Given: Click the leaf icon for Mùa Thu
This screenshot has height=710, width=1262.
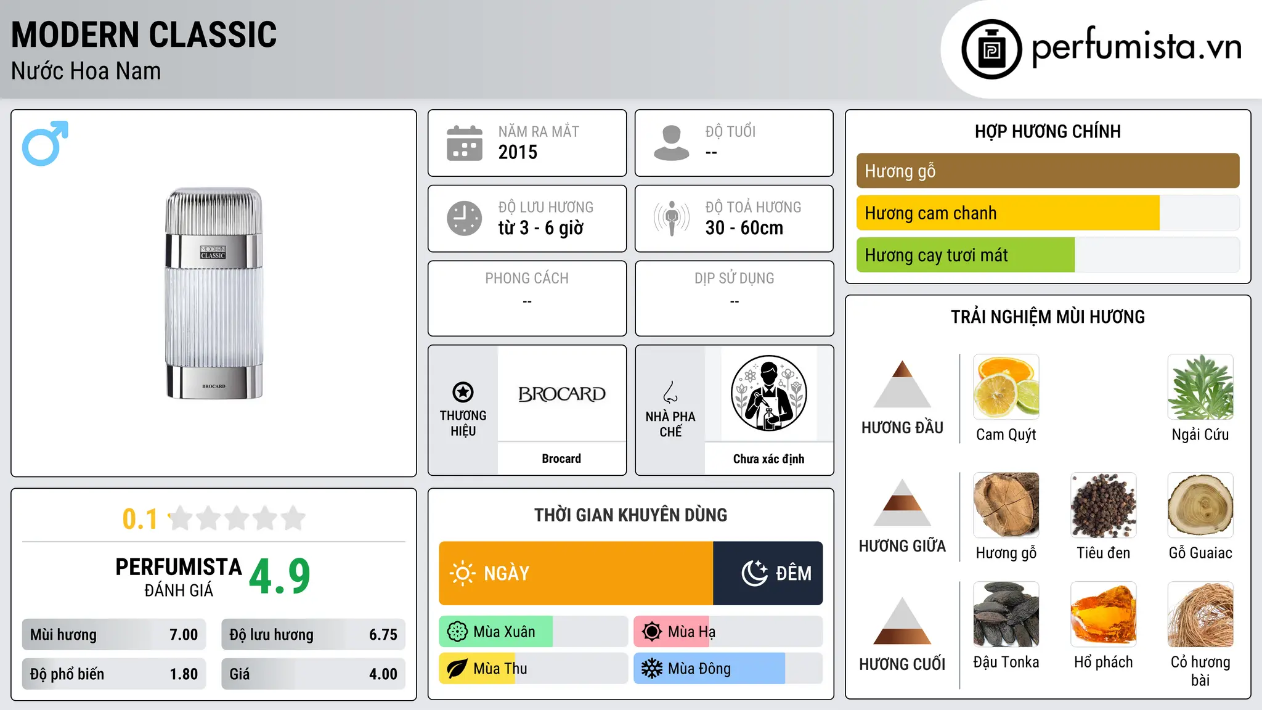Looking at the screenshot, I should tap(457, 669).
